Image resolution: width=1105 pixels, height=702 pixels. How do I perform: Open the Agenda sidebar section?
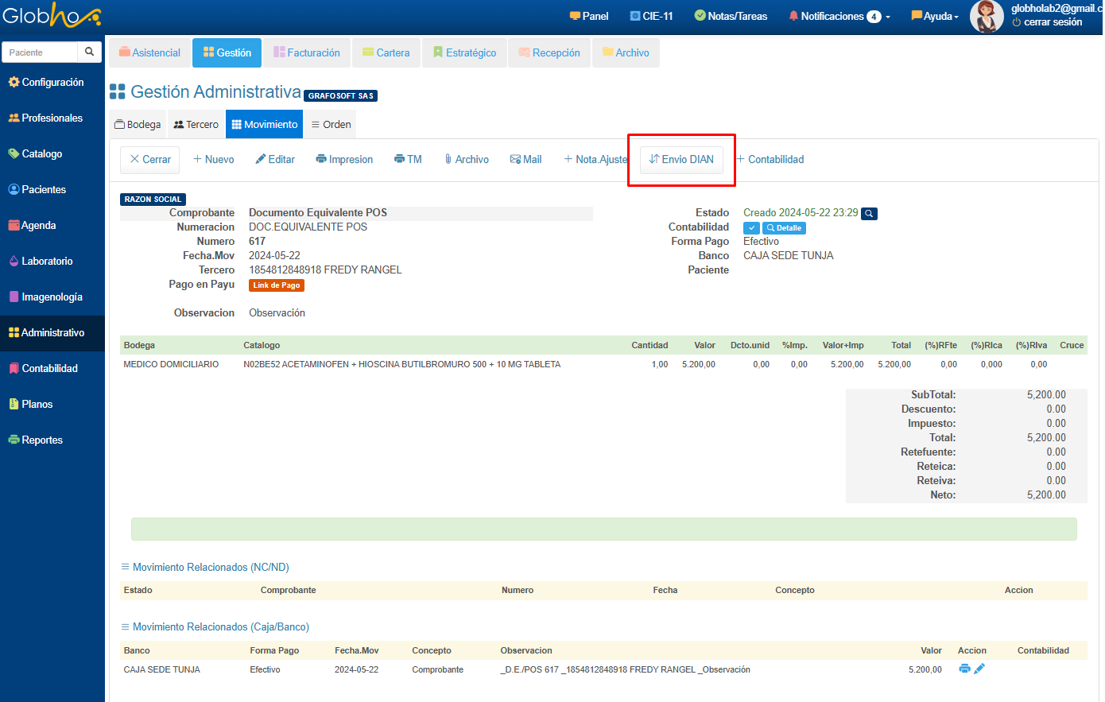38,225
